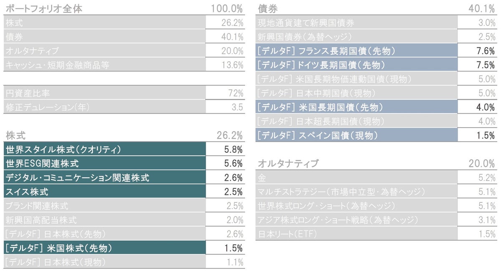The image size is (501, 275).
Task: Click the 金 row under オルタナティブ
Action: click(262, 178)
